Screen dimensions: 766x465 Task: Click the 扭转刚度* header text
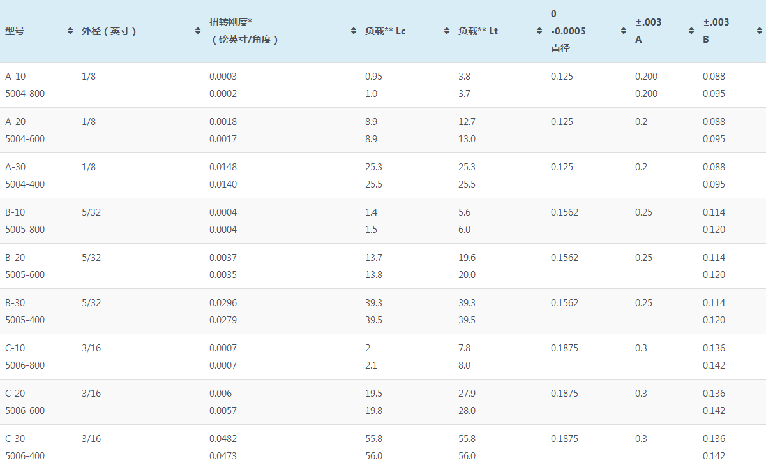pos(230,22)
